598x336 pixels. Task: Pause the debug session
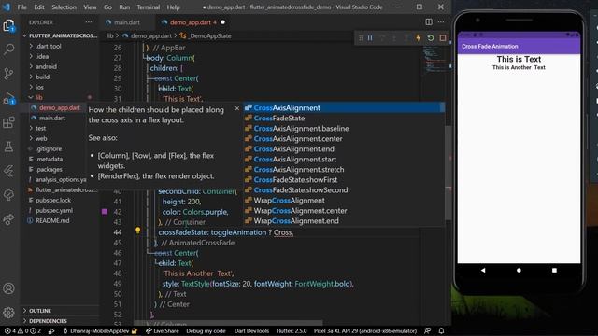(370, 38)
